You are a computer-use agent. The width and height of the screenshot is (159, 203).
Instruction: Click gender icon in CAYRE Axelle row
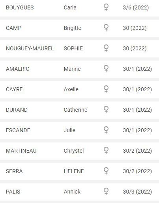point(106,89)
